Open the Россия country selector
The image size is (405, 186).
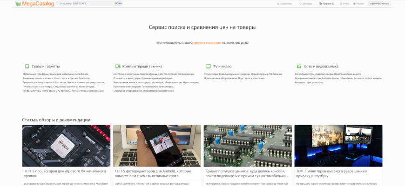[358, 4]
